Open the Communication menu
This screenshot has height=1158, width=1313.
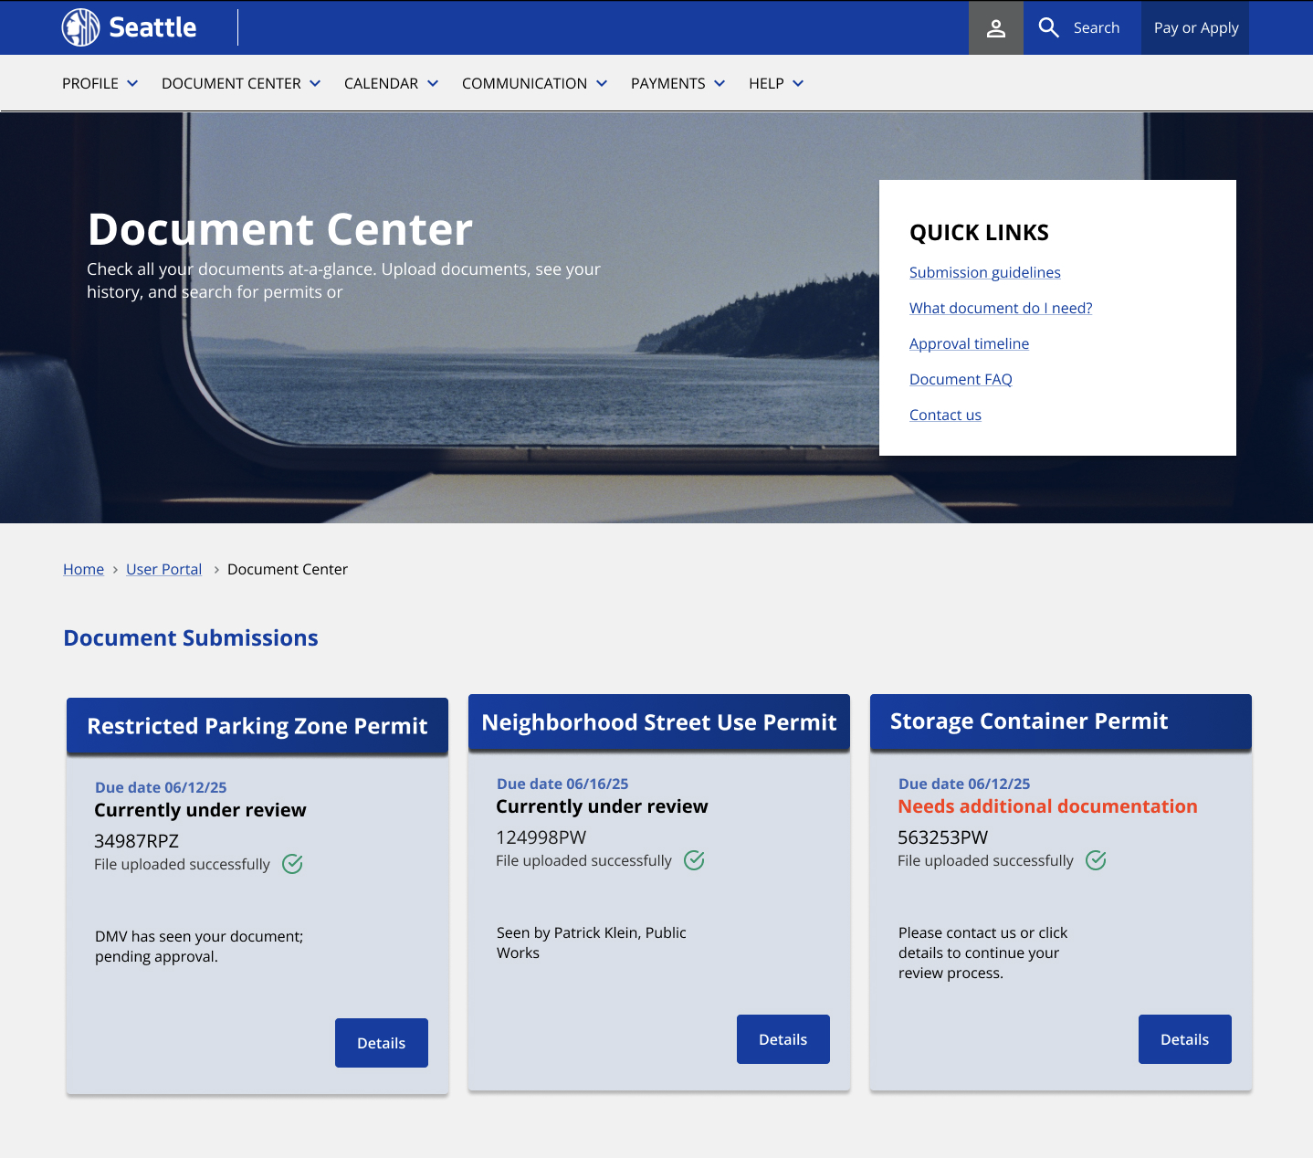pyautogui.click(x=534, y=84)
